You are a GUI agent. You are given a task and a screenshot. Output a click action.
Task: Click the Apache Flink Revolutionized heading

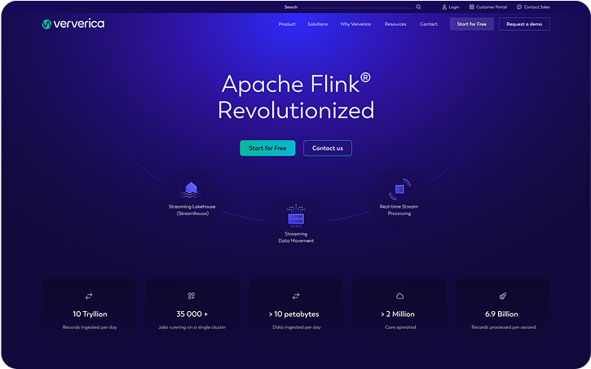point(296,97)
